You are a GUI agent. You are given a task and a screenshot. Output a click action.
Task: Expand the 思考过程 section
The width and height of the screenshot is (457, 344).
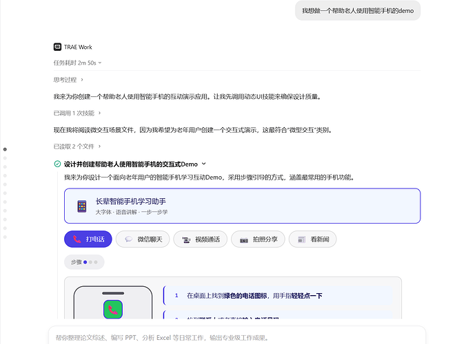[x=68, y=80]
